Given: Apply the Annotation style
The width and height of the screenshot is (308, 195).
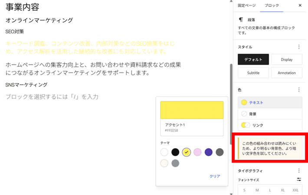Looking at the screenshot, I should pyautogui.click(x=287, y=73).
